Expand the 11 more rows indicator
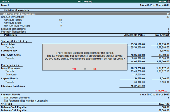Viewport: 170px width, 112px height. point(161,91)
